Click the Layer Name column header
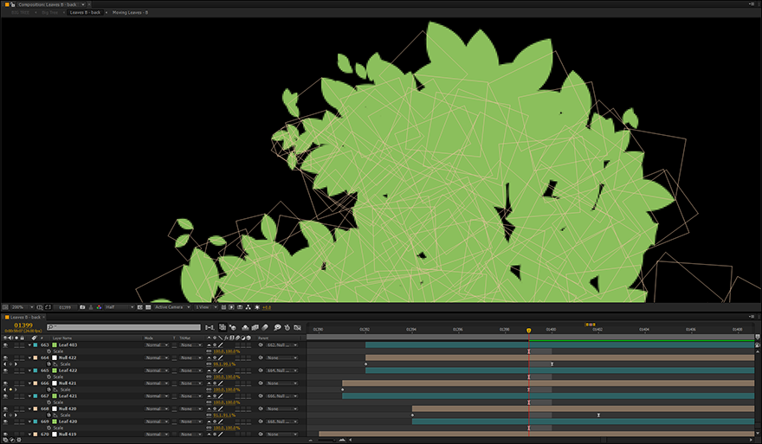 click(x=62, y=338)
